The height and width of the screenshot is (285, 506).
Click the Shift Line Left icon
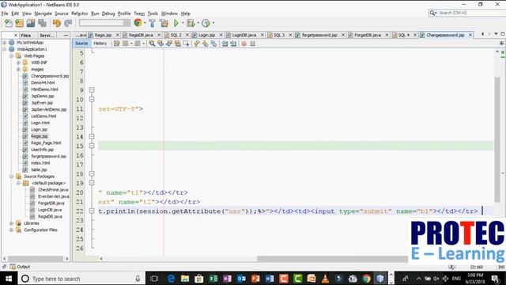click(225, 44)
